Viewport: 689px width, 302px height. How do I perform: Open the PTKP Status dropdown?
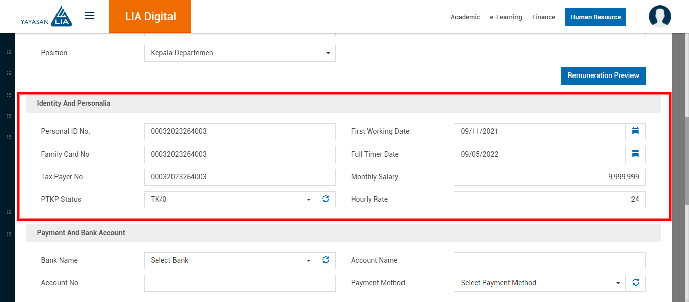click(230, 199)
